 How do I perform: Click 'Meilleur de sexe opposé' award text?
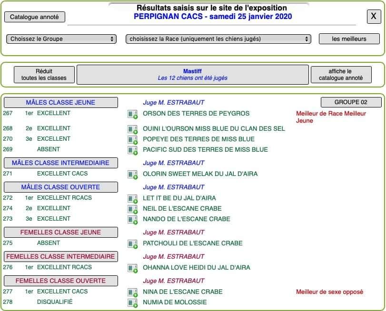point(330,292)
